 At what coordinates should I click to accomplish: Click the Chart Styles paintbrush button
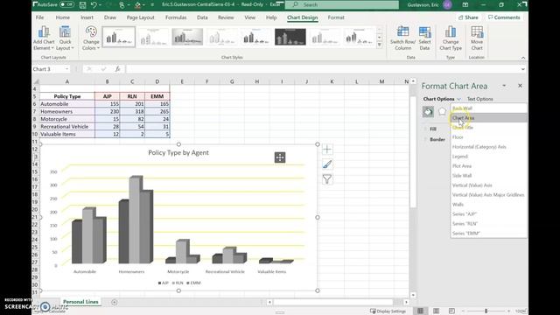coord(327,164)
